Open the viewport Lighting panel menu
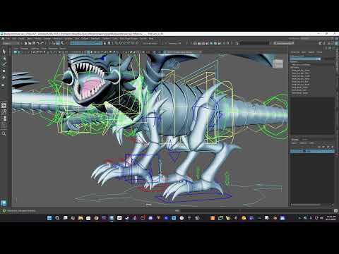 pyautogui.click(x=35, y=49)
